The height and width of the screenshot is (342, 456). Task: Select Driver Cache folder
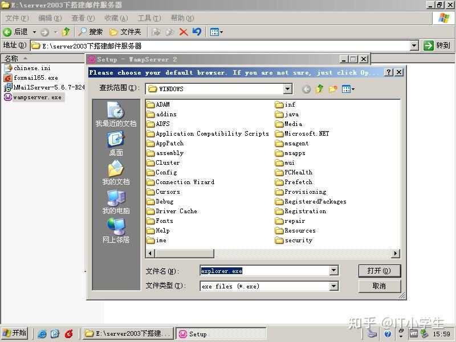[172, 211]
